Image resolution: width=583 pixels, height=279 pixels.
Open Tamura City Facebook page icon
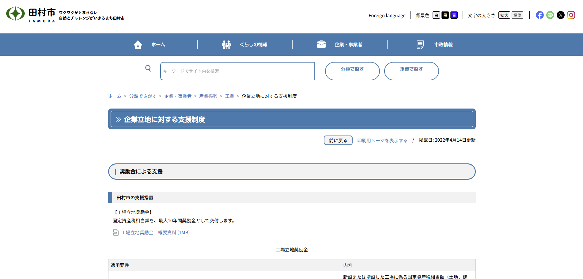coord(540,15)
